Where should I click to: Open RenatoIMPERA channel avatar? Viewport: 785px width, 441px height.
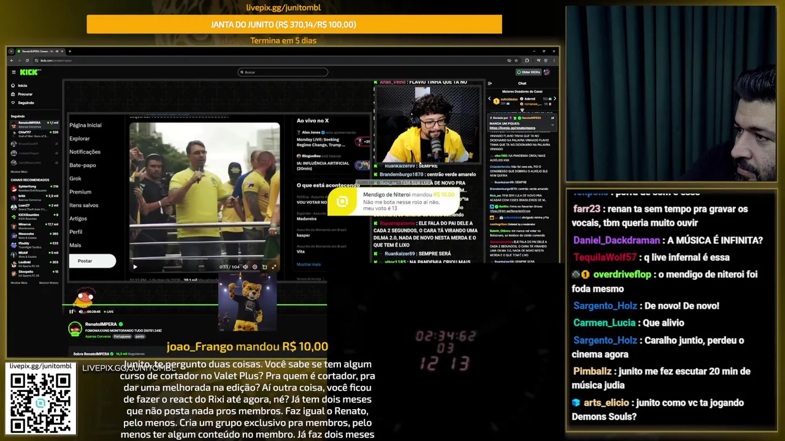coord(75,329)
